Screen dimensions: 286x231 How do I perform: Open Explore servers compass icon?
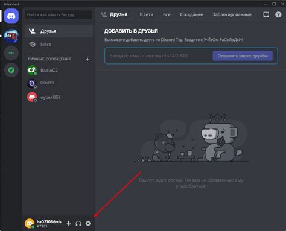pyautogui.click(x=11, y=70)
